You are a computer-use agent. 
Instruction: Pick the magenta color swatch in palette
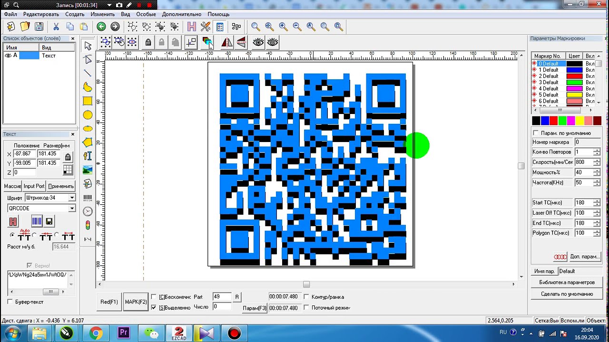point(571,121)
